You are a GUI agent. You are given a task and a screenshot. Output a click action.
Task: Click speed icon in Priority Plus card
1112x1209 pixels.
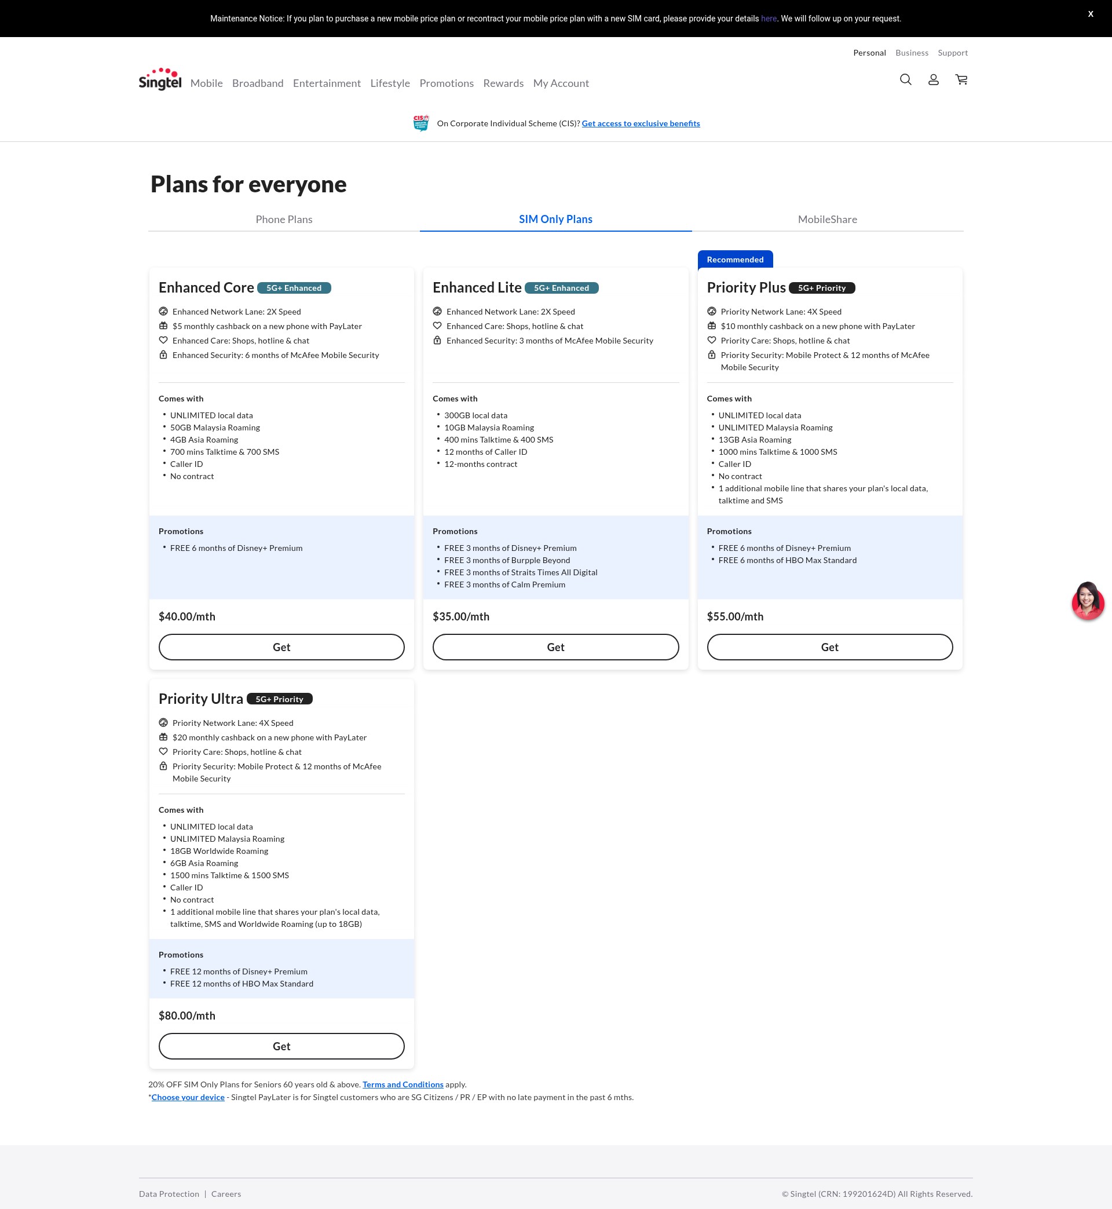tap(712, 311)
